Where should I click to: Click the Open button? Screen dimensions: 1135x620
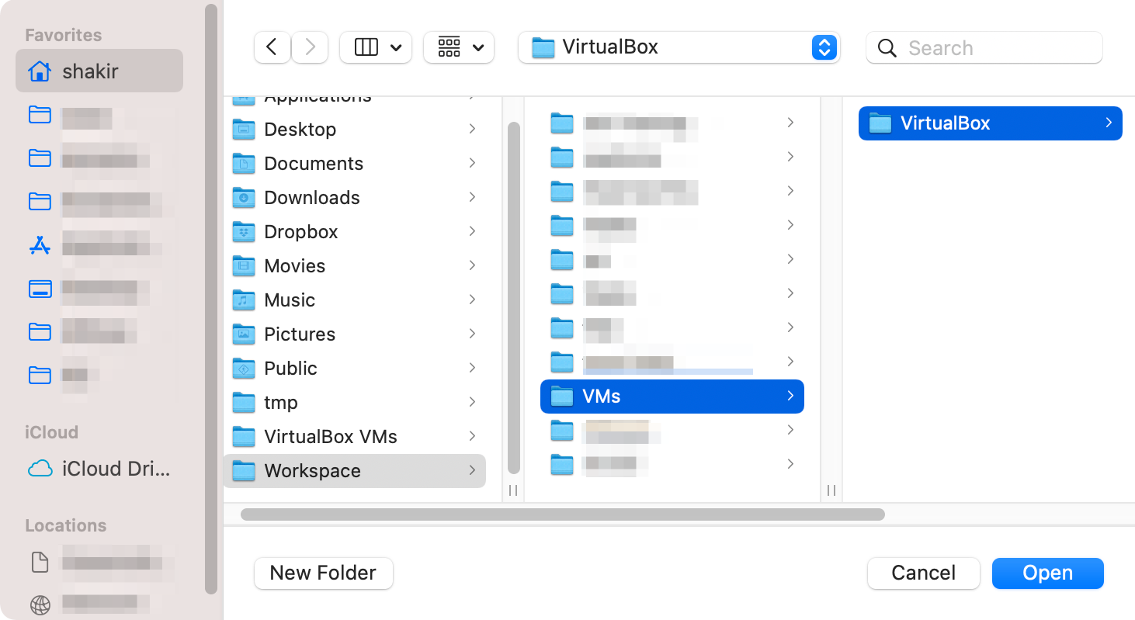pos(1047,573)
